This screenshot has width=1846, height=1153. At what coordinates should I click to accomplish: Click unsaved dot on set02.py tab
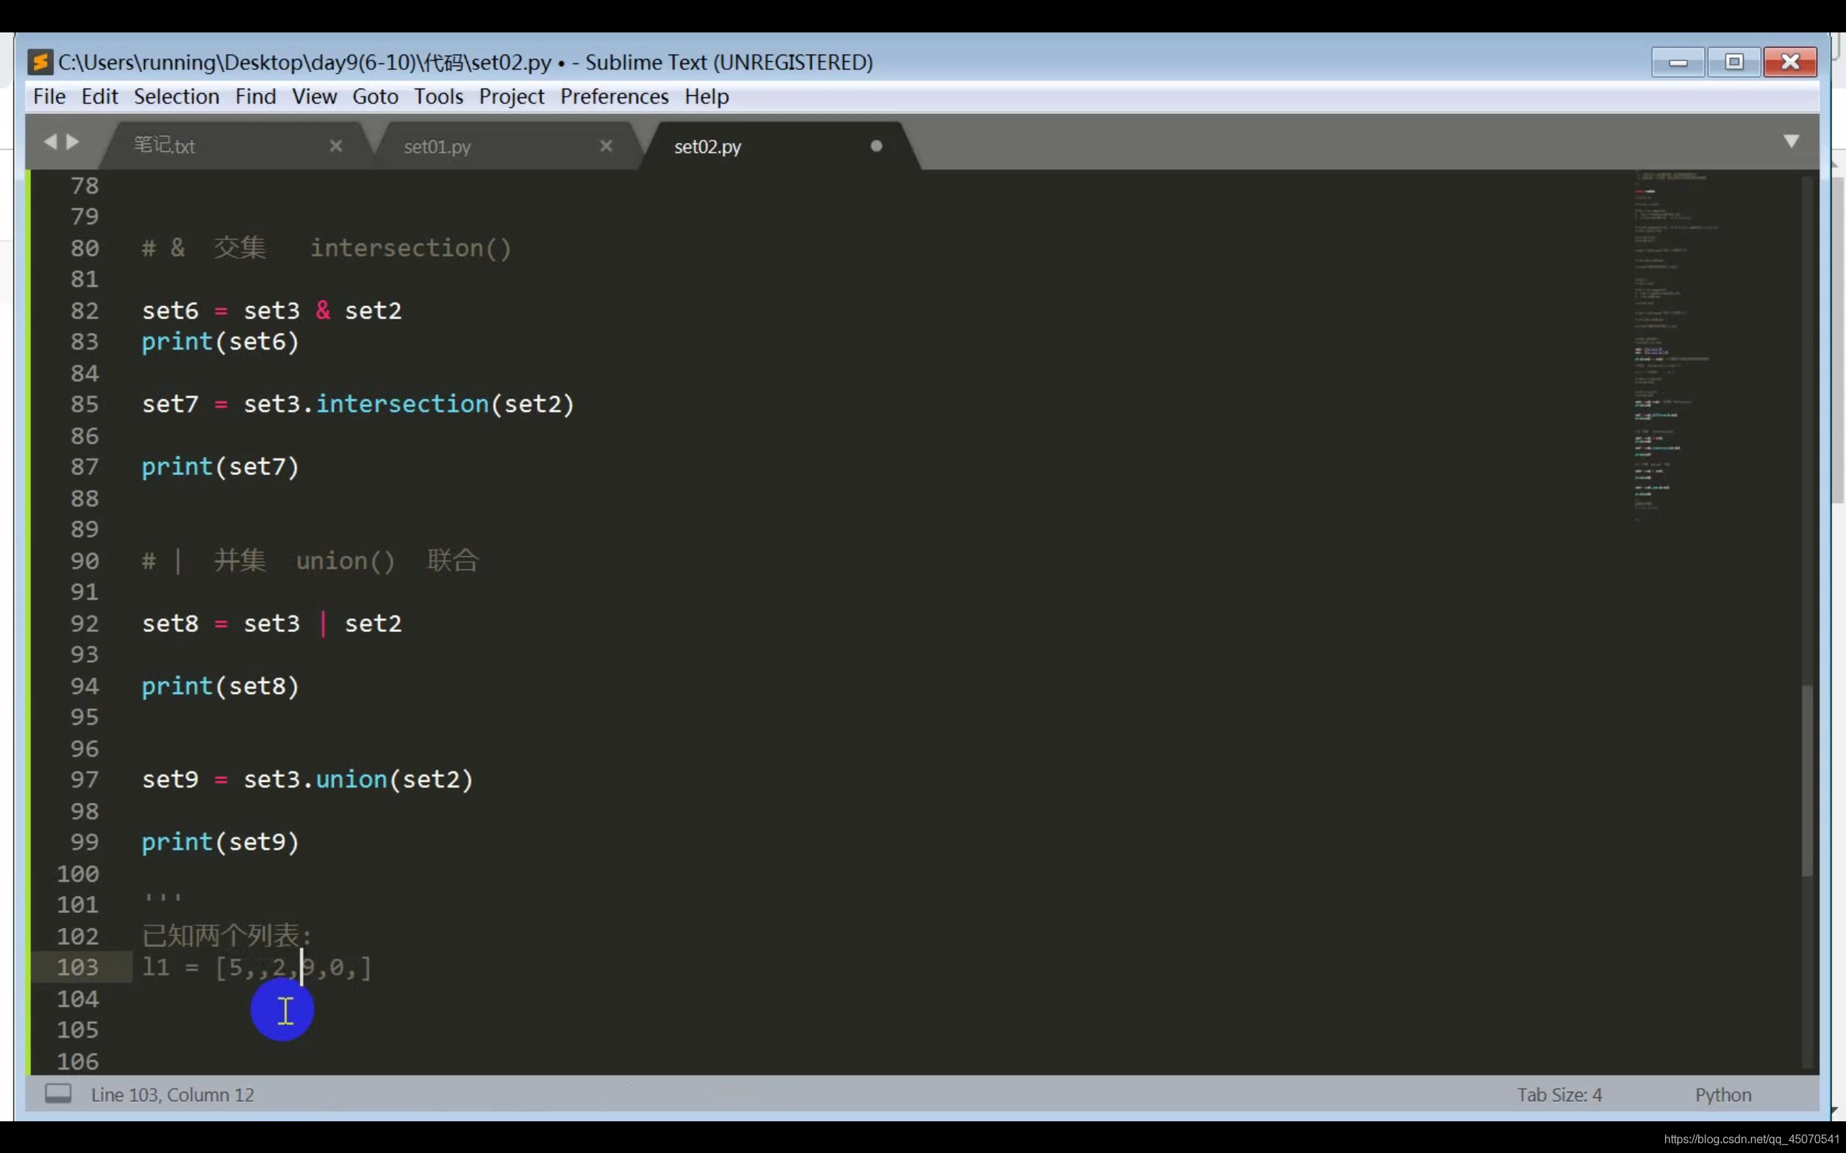[x=875, y=146]
